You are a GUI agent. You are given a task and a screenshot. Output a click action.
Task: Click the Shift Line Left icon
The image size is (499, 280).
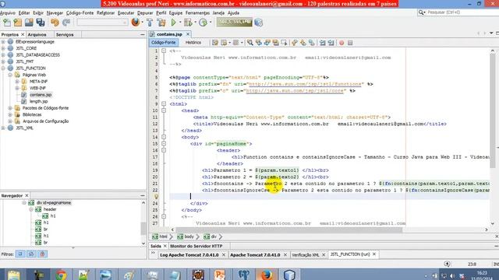pos(322,43)
